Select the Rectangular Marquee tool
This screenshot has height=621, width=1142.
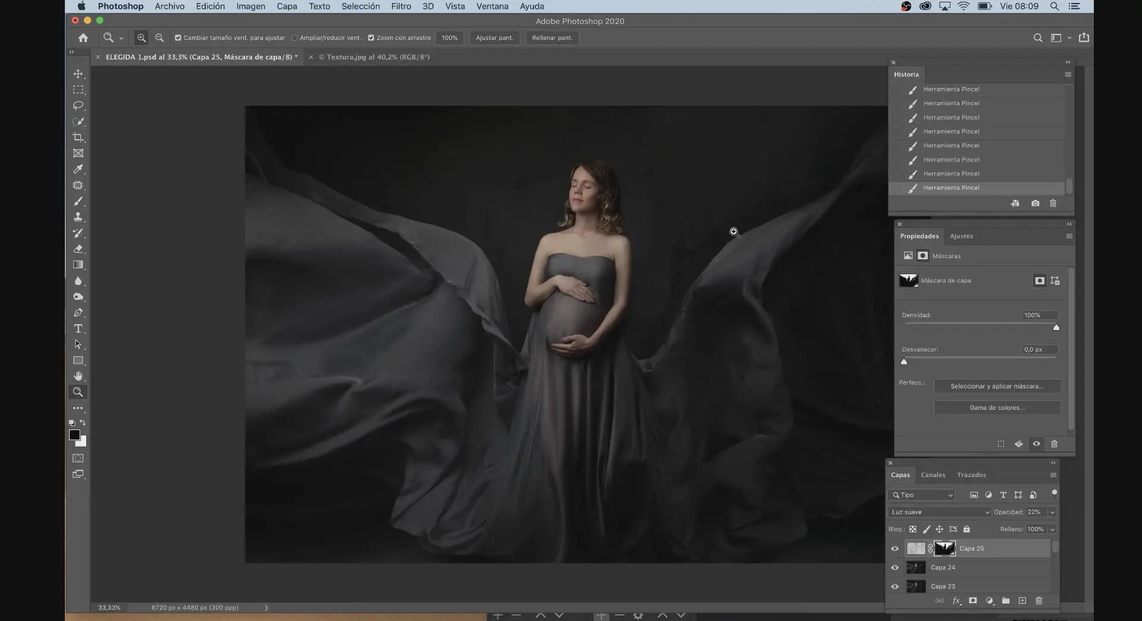(78, 90)
